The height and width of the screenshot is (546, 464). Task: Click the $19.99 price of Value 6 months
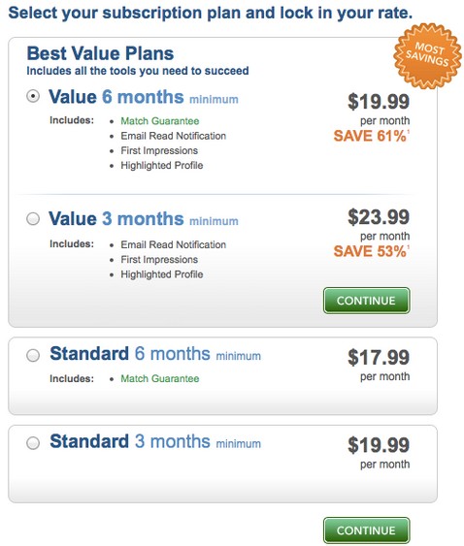379,102
